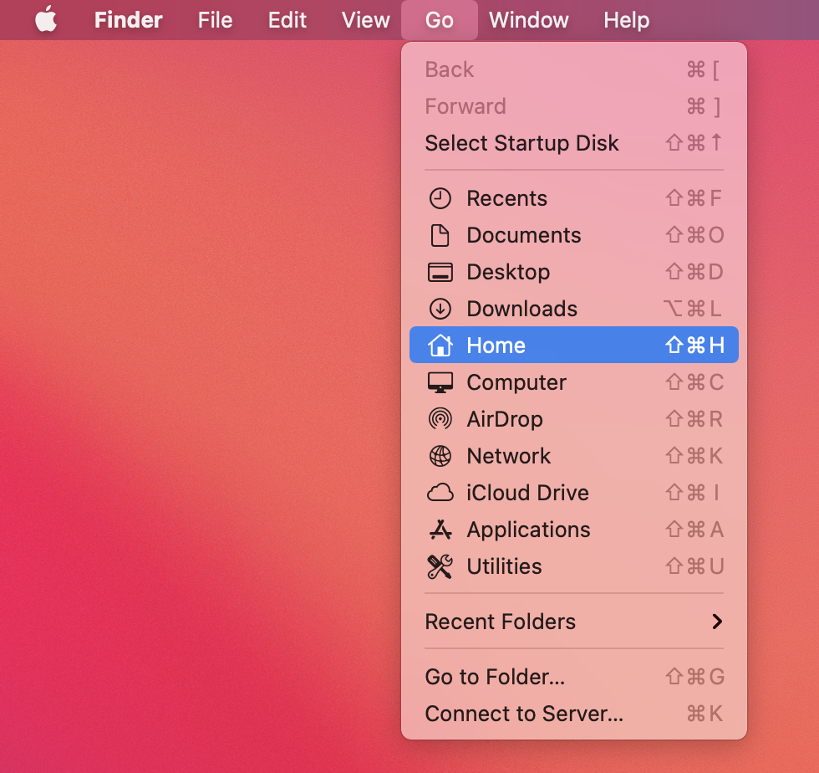The image size is (819, 773).
Task: Close the open Go menu
Action: click(x=440, y=20)
